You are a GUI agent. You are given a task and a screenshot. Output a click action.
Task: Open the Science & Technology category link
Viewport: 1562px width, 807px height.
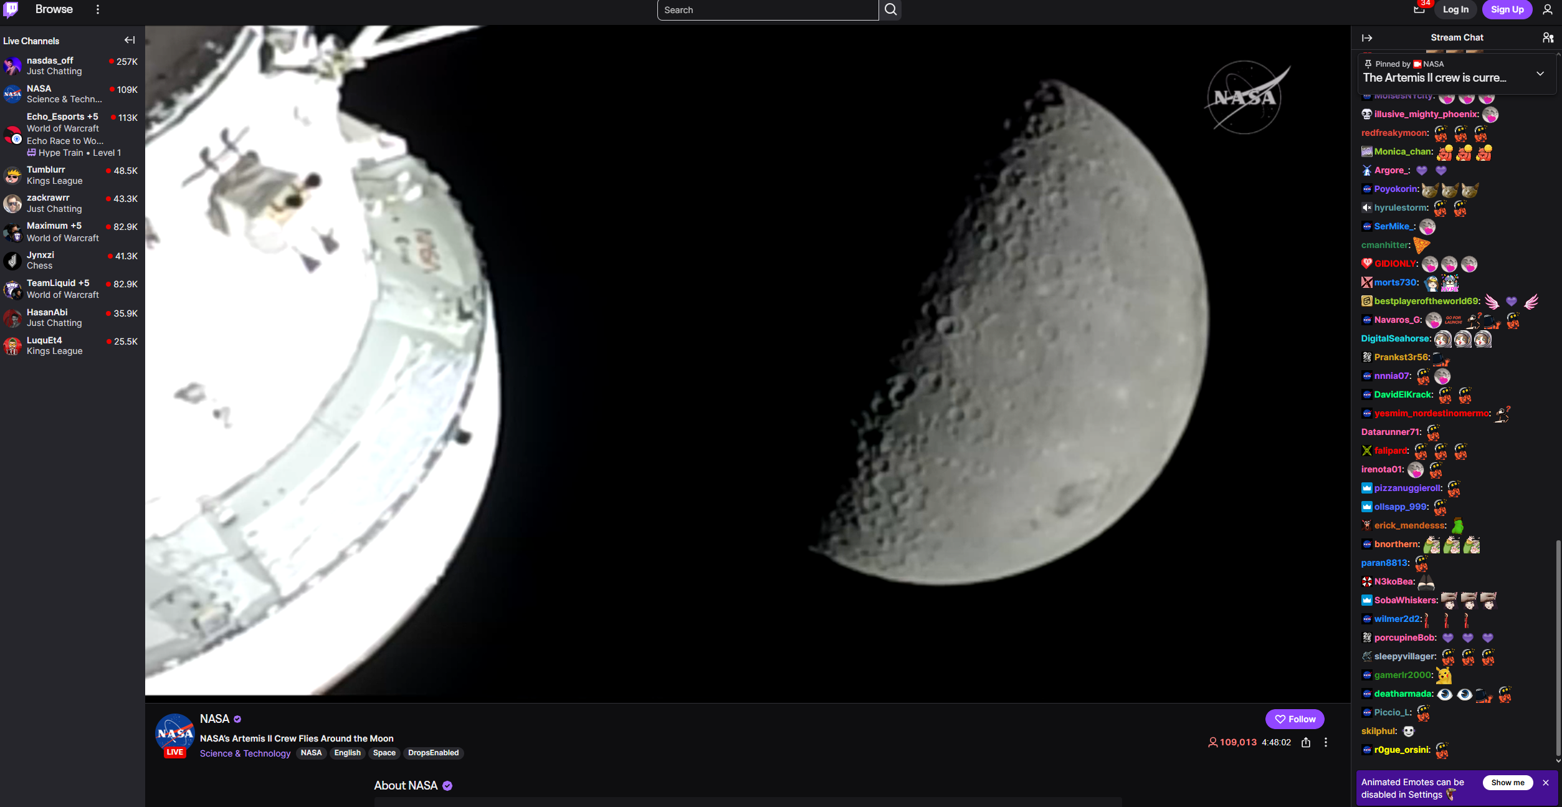(x=245, y=753)
